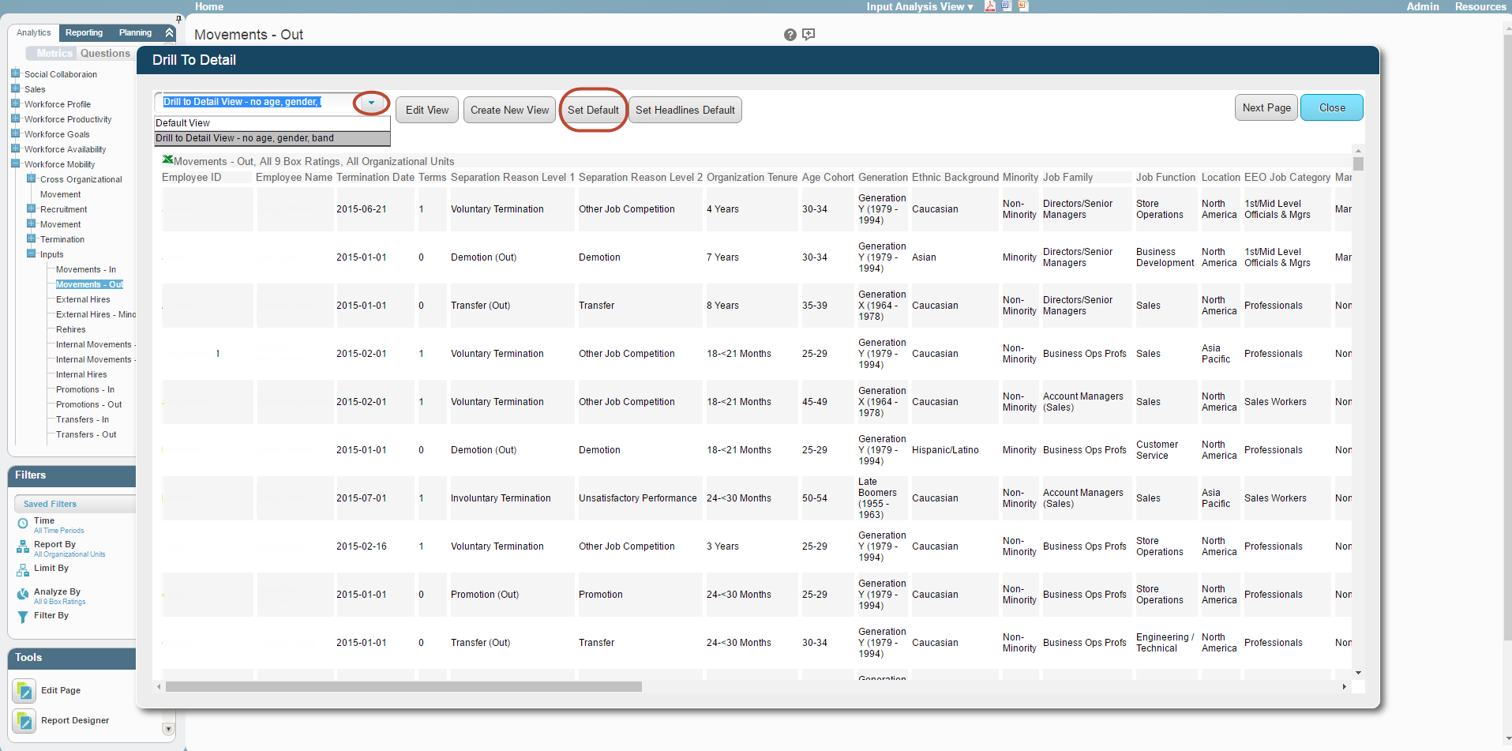Collapse the sidebar with the double chevron
Viewport: 1512px width, 751px height.
click(169, 32)
